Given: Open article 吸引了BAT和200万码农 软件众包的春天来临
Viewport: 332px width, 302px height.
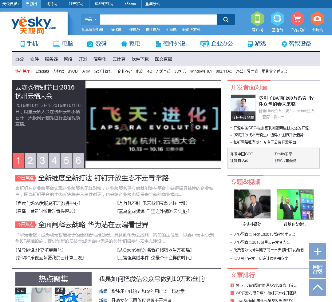Looking at the screenshot, I should click(286, 101).
